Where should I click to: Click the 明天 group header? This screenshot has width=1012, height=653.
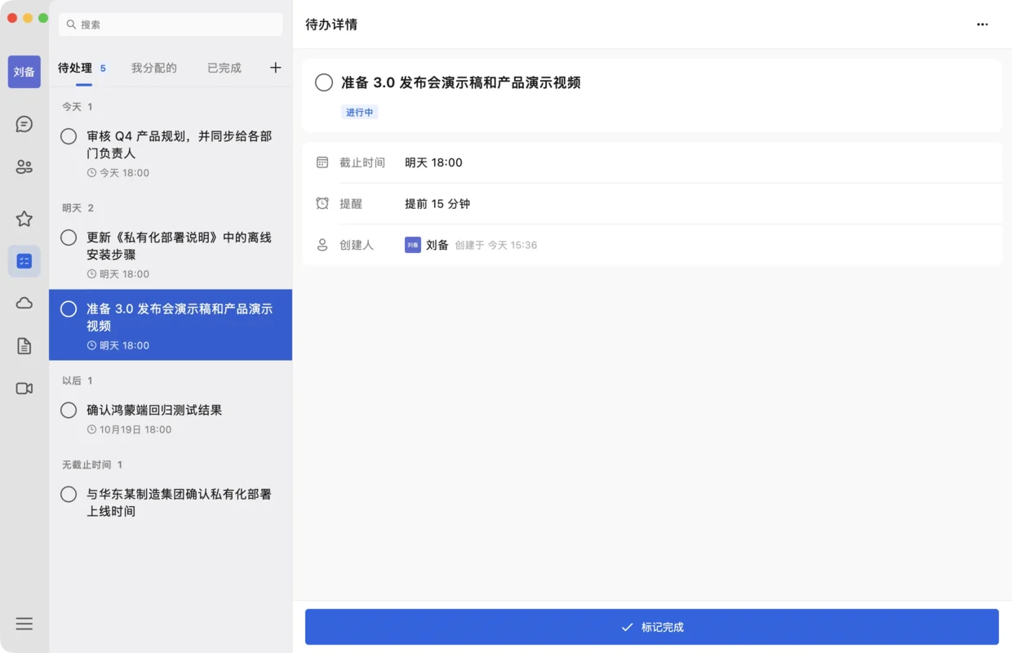(78, 208)
